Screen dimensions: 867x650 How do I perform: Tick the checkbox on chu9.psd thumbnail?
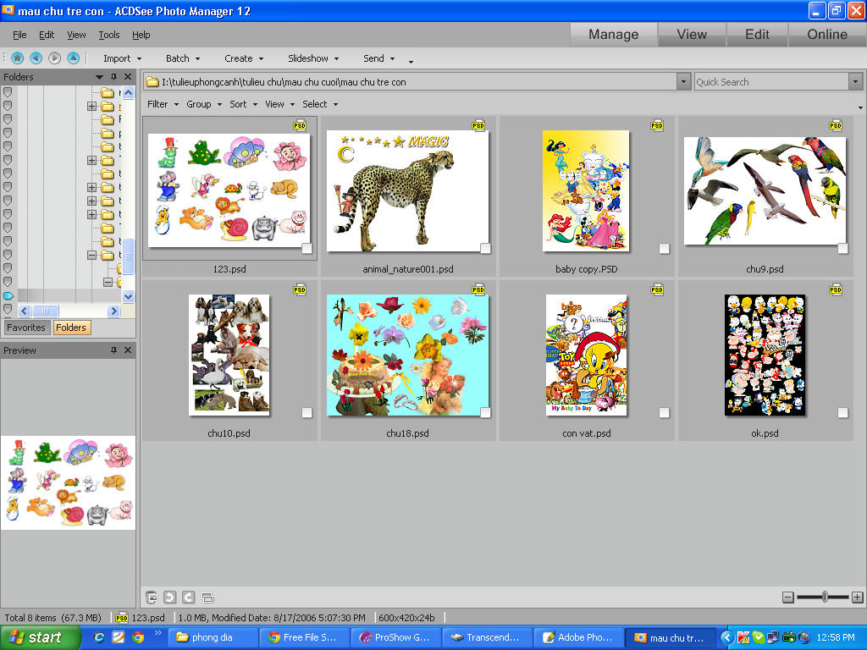click(842, 249)
